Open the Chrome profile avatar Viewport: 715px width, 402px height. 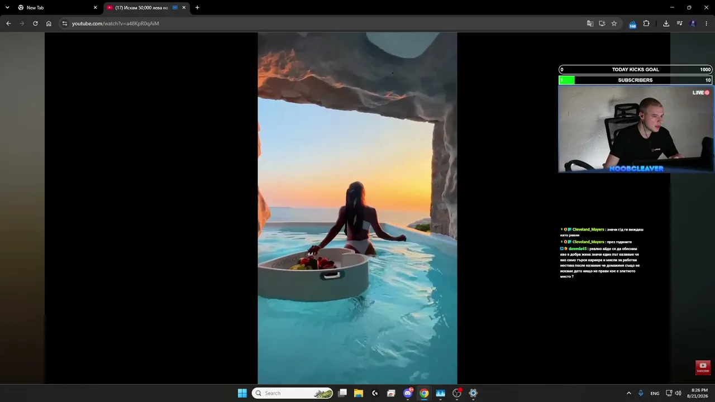pyautogui.click(x=693, y=23)
